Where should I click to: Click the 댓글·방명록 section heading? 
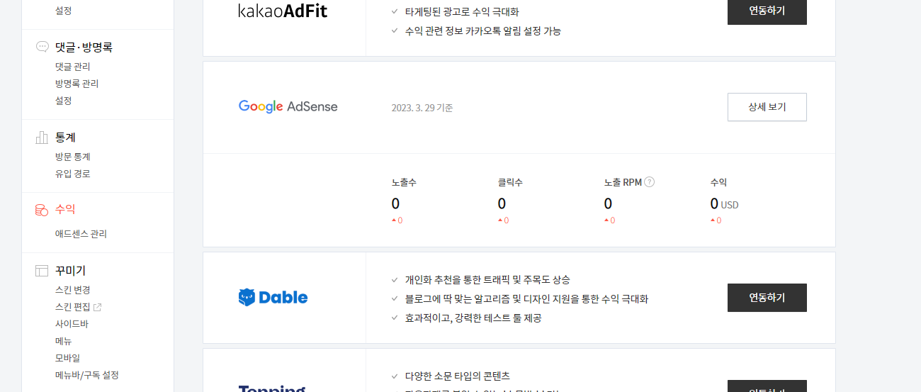coord(84,47)
